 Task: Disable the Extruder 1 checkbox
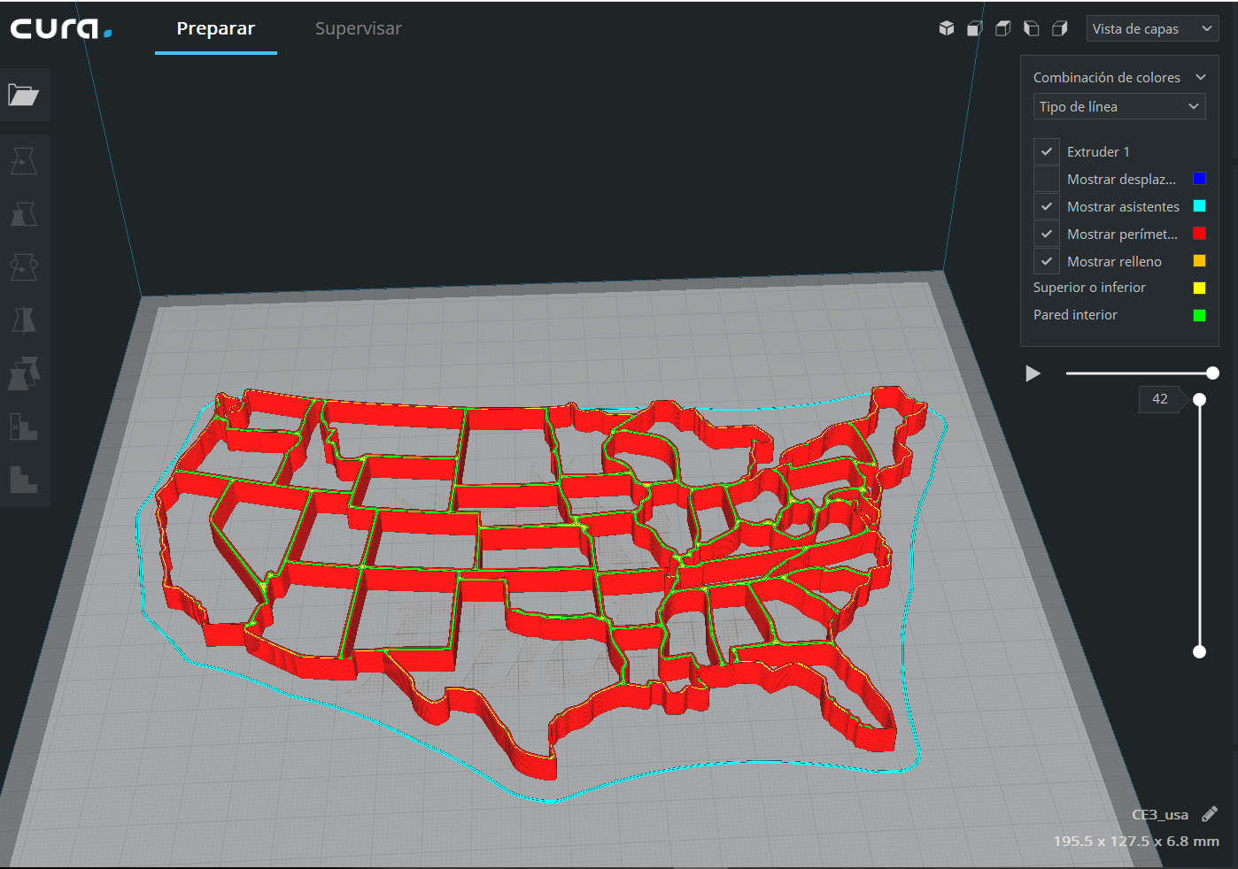coord(1046,150)
